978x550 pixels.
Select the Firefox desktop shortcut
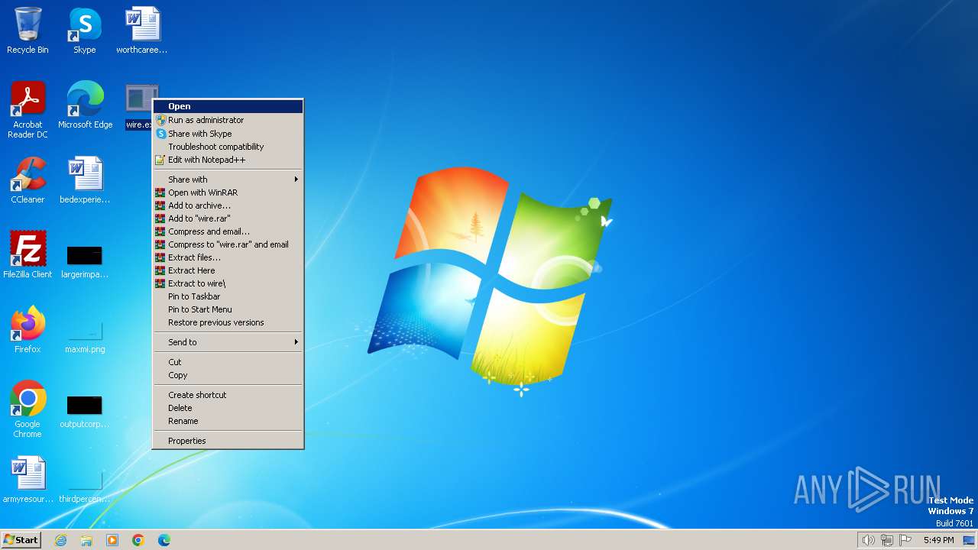pyautogui.click(x=28, y=330)
